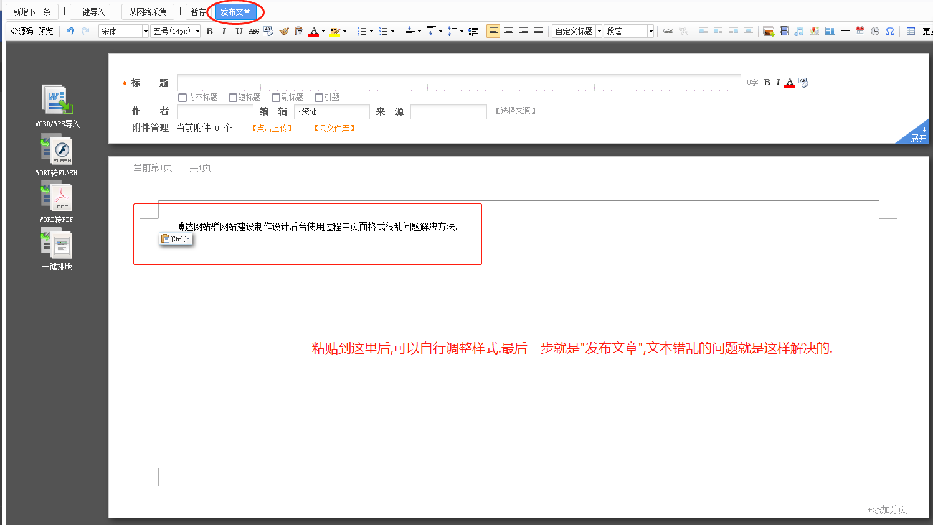
Task: Enable the 内容标题 checkbox
Action: [x=182, y=98]
